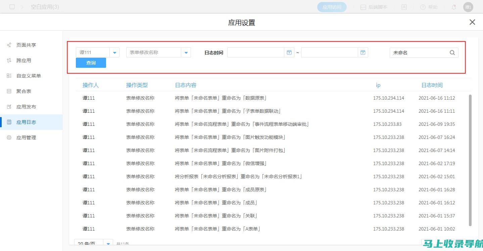Select log entry renamed to 图片附件打包
This screenshot has height=251, width=483.
pos(230,150)
